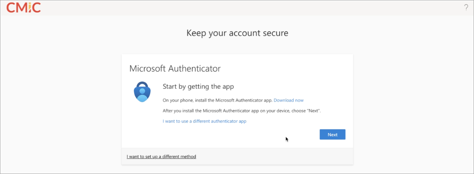
Task: Click the CMiC logo
Action: (x=24, y=7)
